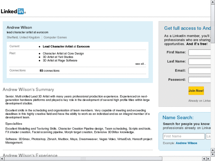215x161 pixels.
Task: Click lead character artist at eurocom headline
Action: [28, 32]
